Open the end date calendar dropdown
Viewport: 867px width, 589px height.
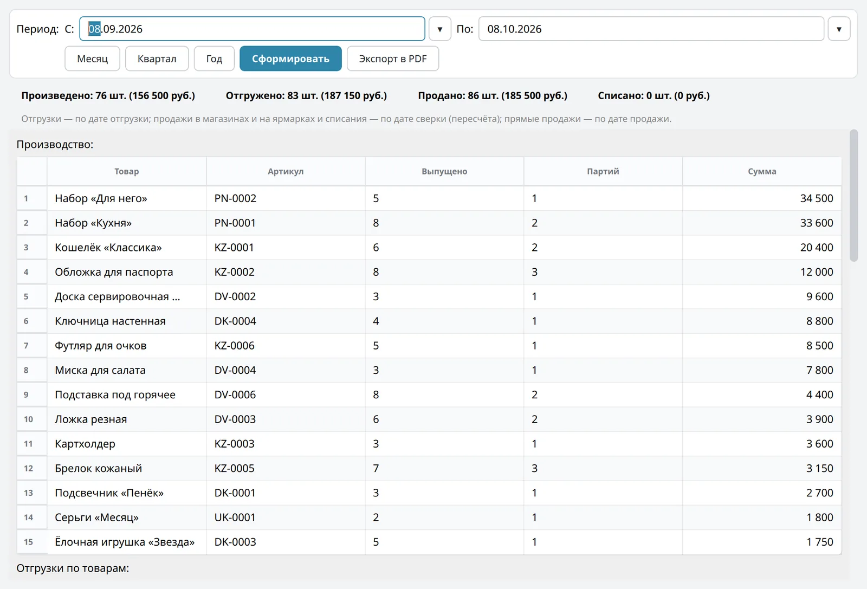pyautogui.click(x=839, y=29)
